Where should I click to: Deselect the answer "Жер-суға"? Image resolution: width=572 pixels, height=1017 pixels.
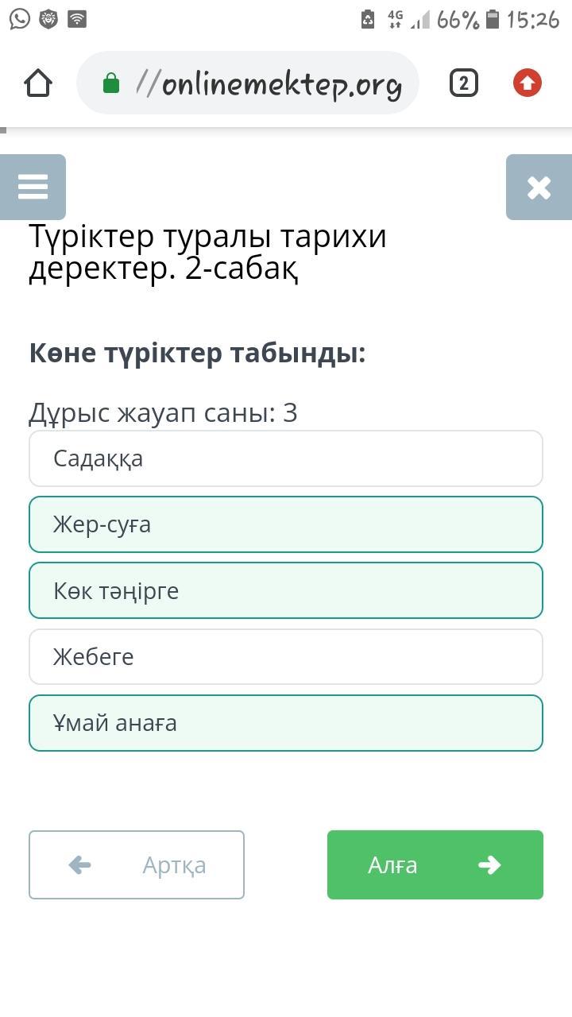(286, 524)
